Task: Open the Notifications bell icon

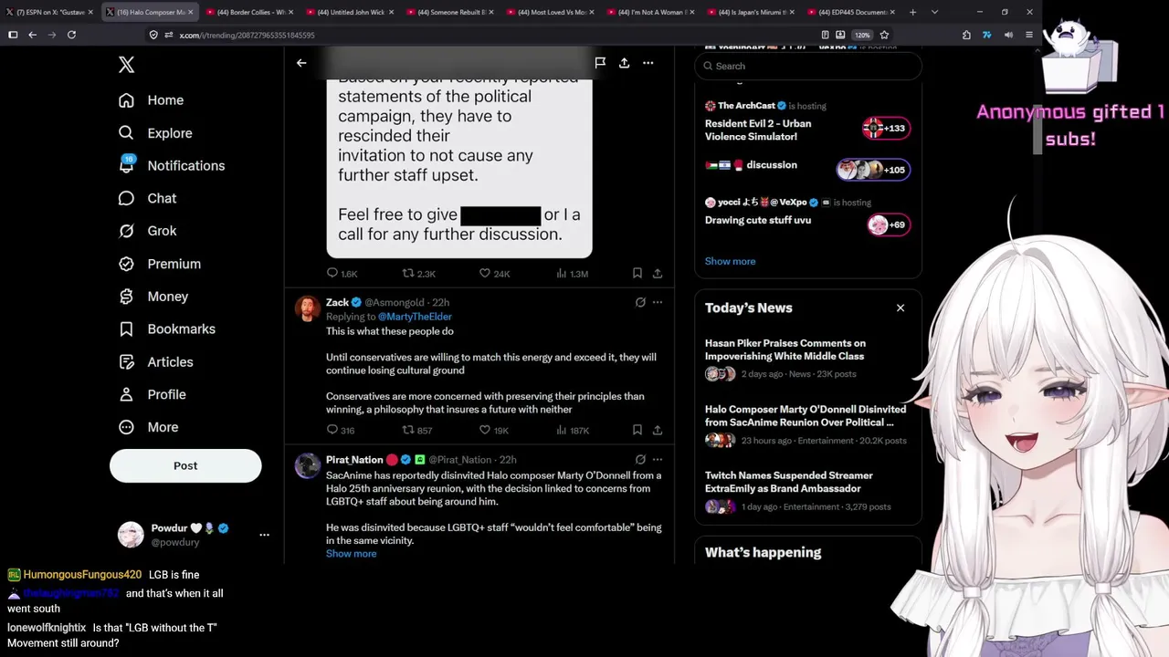Action: point(126,165)
